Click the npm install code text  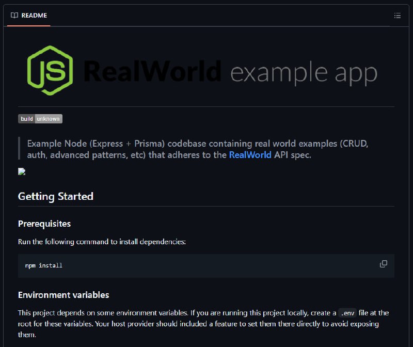[44, 265]
